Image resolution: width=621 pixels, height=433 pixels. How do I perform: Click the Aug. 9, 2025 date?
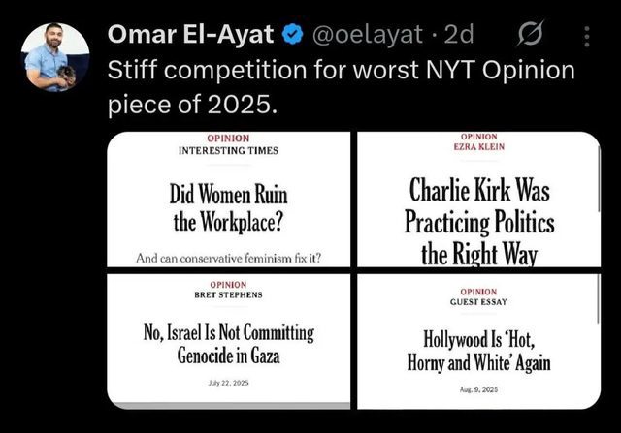click(x=479, y=387)
